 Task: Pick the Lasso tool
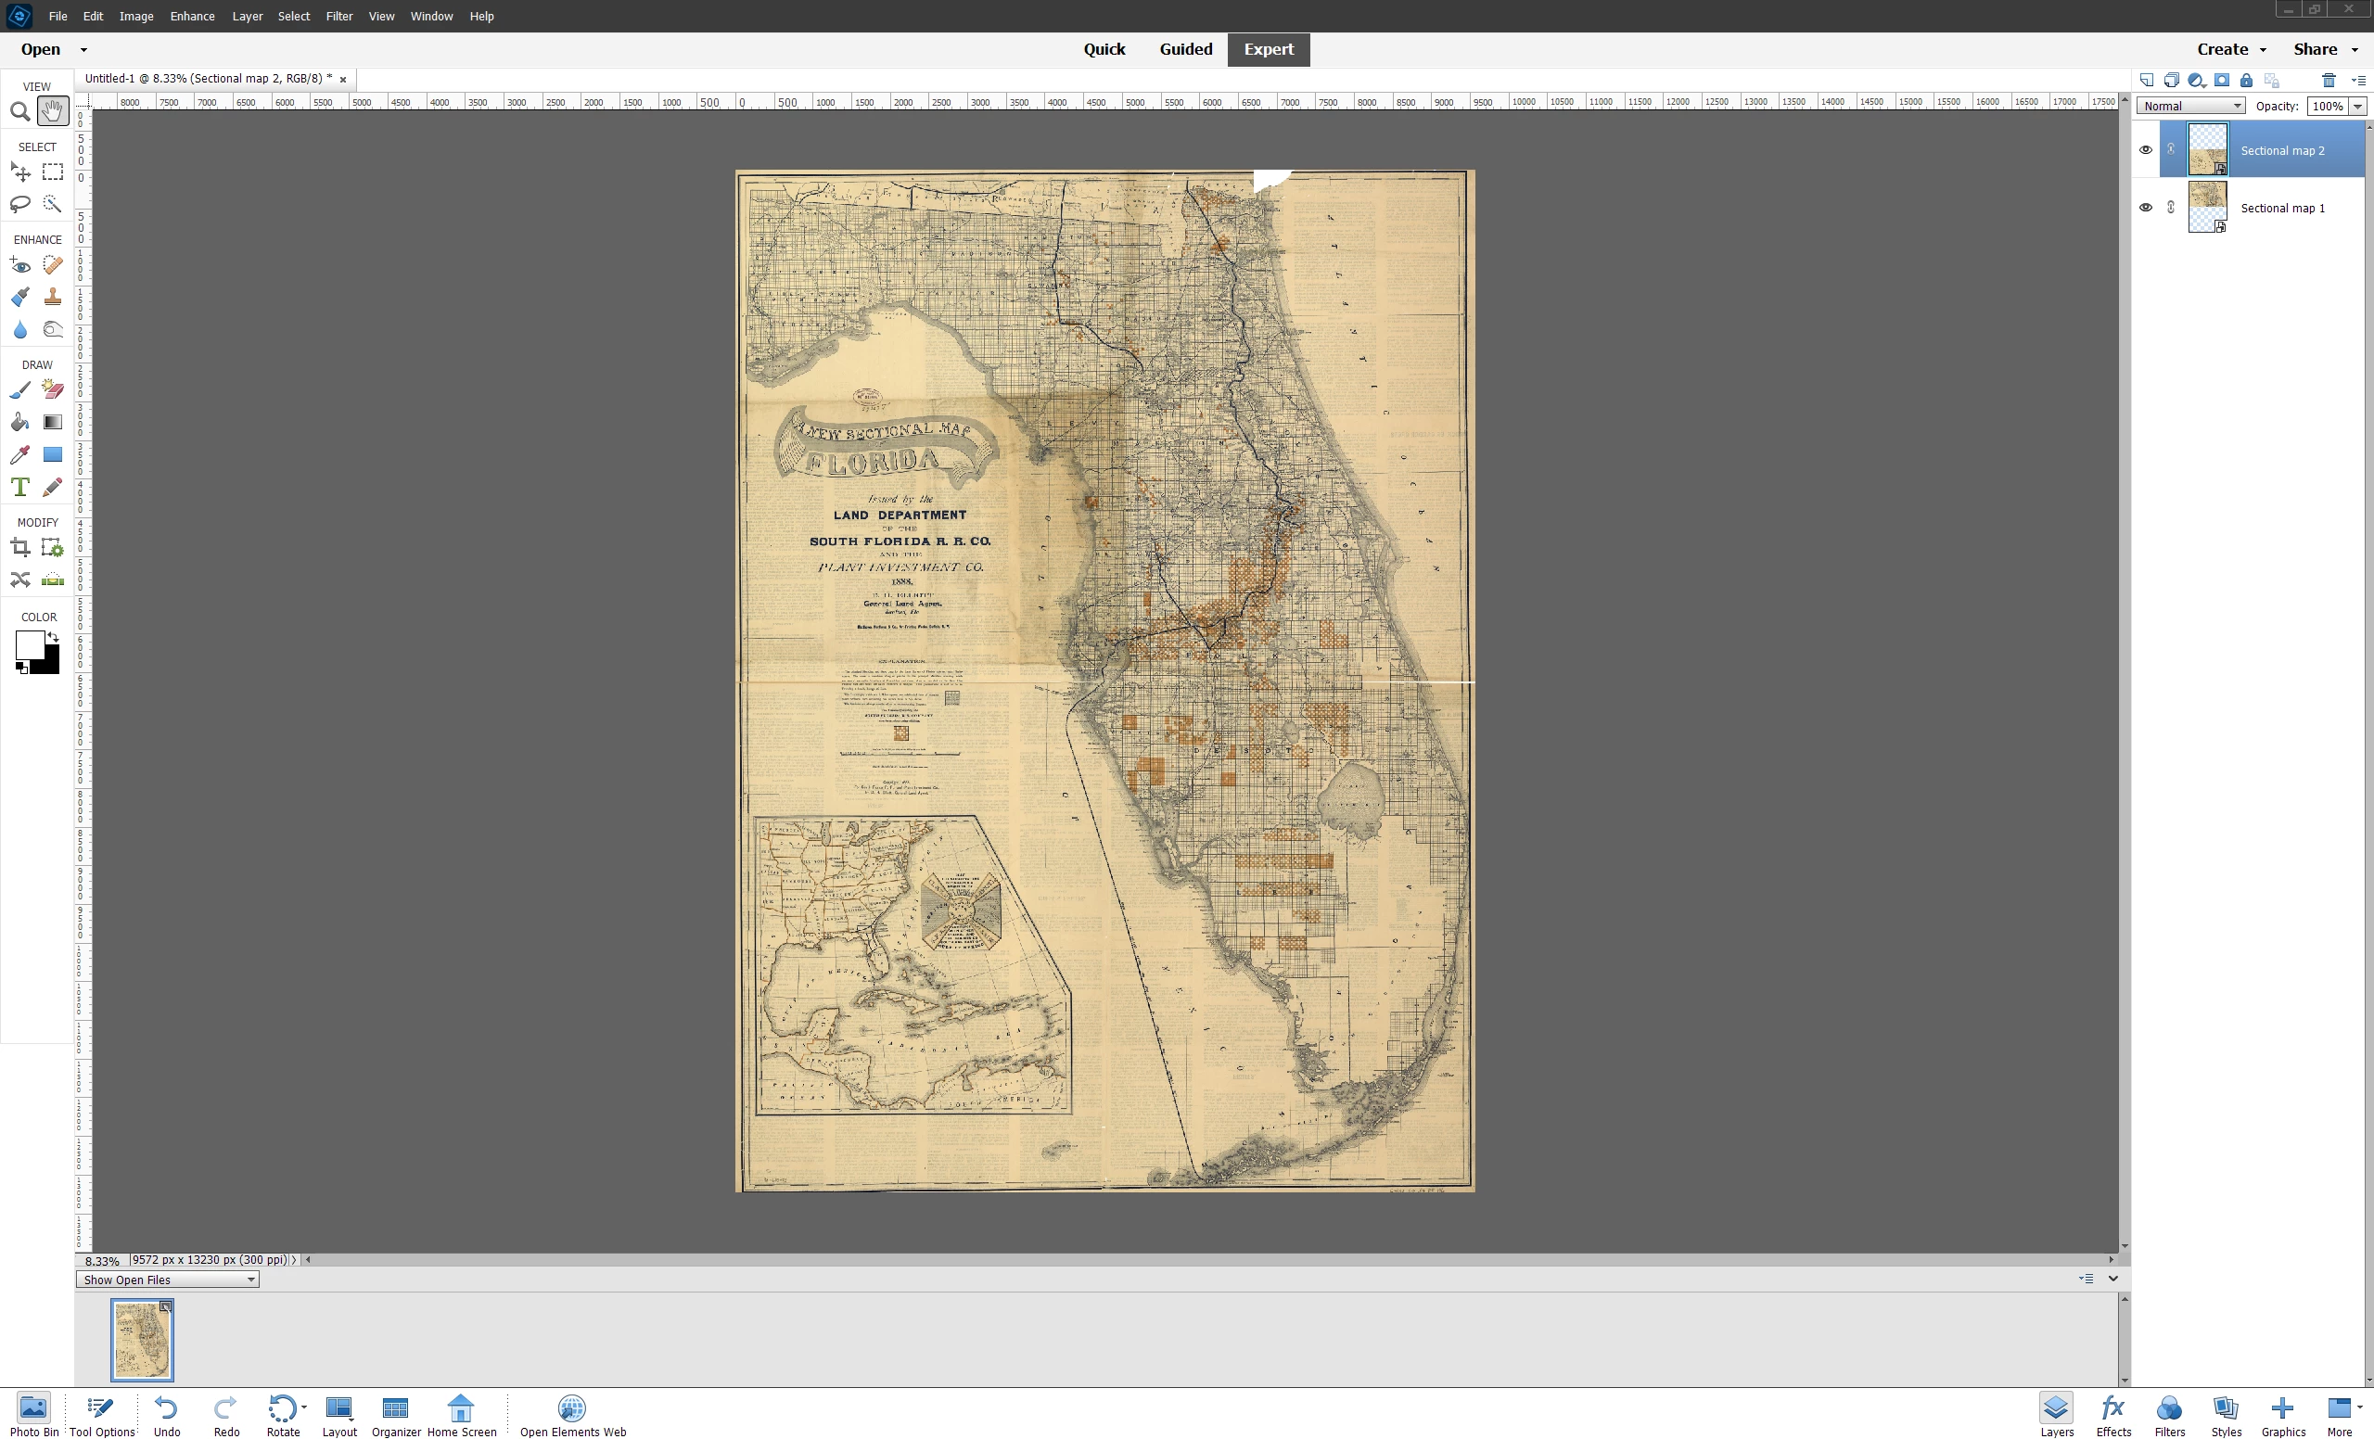[x=19, y=203]
